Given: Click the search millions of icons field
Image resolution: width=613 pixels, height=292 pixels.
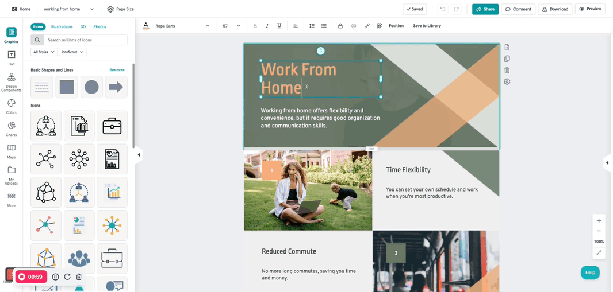Looking at the screenshot, I should pos(79,40).
